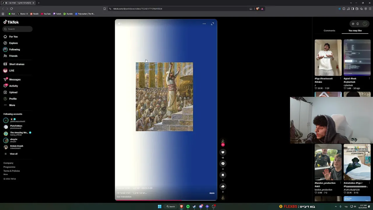
Task: Like the video with heart button
Action: [x=223, y=152]
